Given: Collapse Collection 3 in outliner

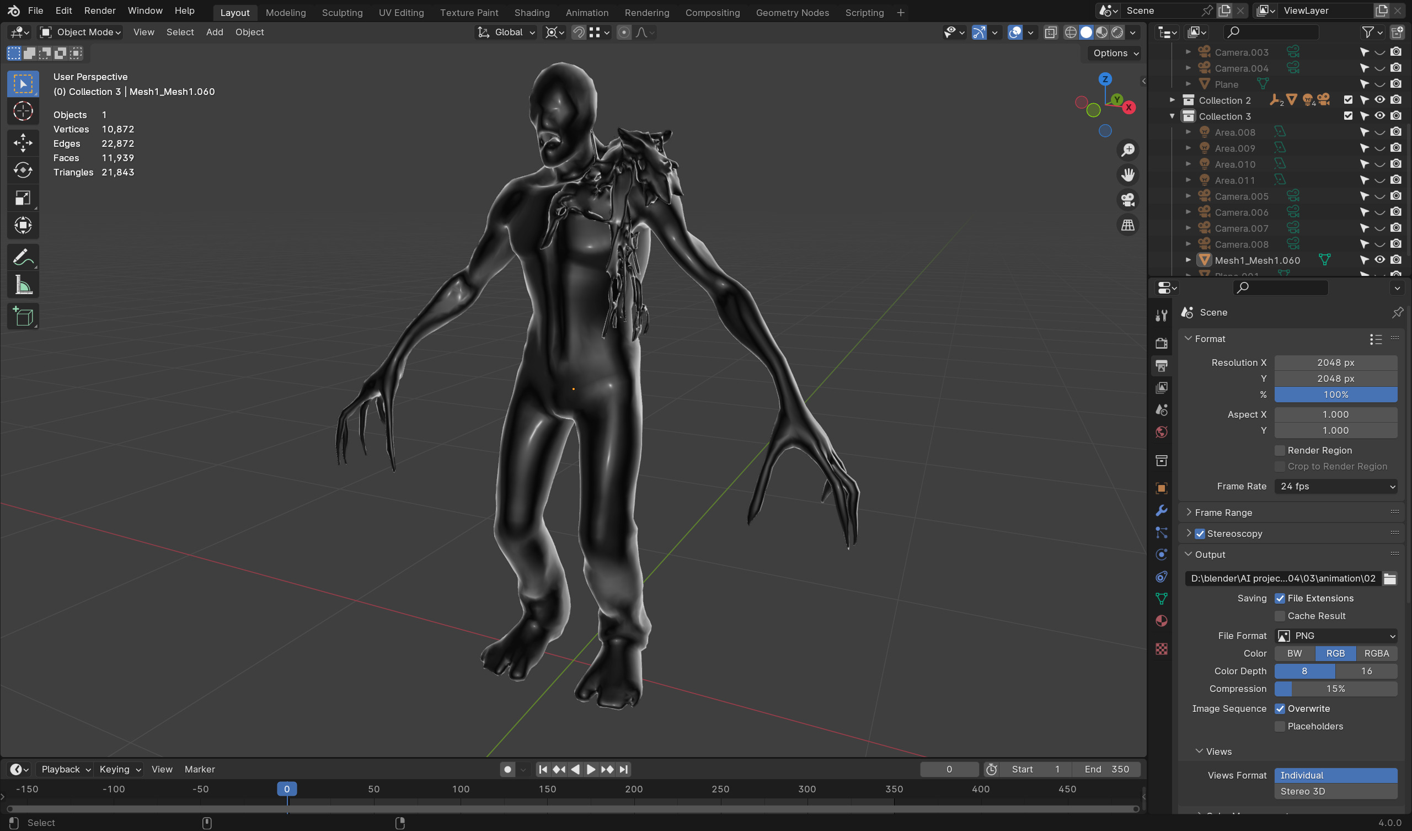Looking at the screenshot, I should coord(1172,116).
